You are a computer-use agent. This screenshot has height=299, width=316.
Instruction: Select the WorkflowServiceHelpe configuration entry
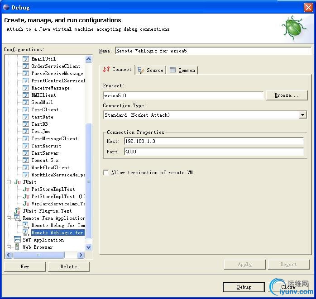point(58,175)
